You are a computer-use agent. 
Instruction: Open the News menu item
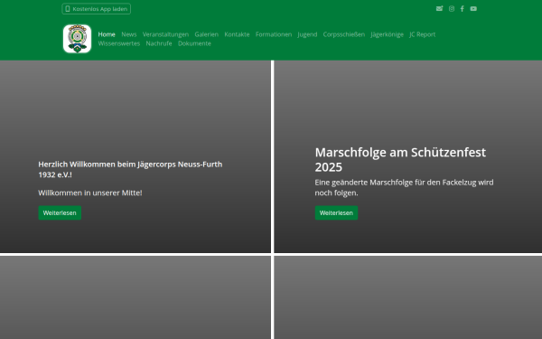click(129, 34)
